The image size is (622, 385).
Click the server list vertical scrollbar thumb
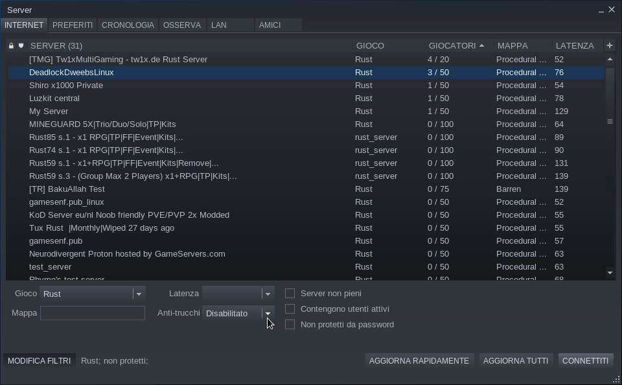[x=610, y=121]
